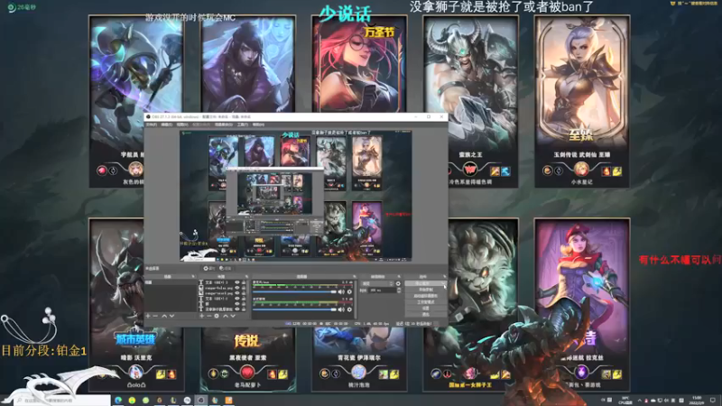Add a new scene with the plus icon in the Scenes panel
This screenshot has width=722, height=406.
click(147, 316)
